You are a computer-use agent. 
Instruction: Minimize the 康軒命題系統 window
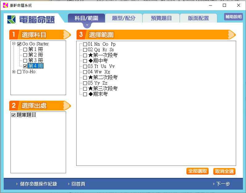(211, 5)
